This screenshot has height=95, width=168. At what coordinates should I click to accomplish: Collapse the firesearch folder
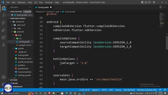point(11,22)
